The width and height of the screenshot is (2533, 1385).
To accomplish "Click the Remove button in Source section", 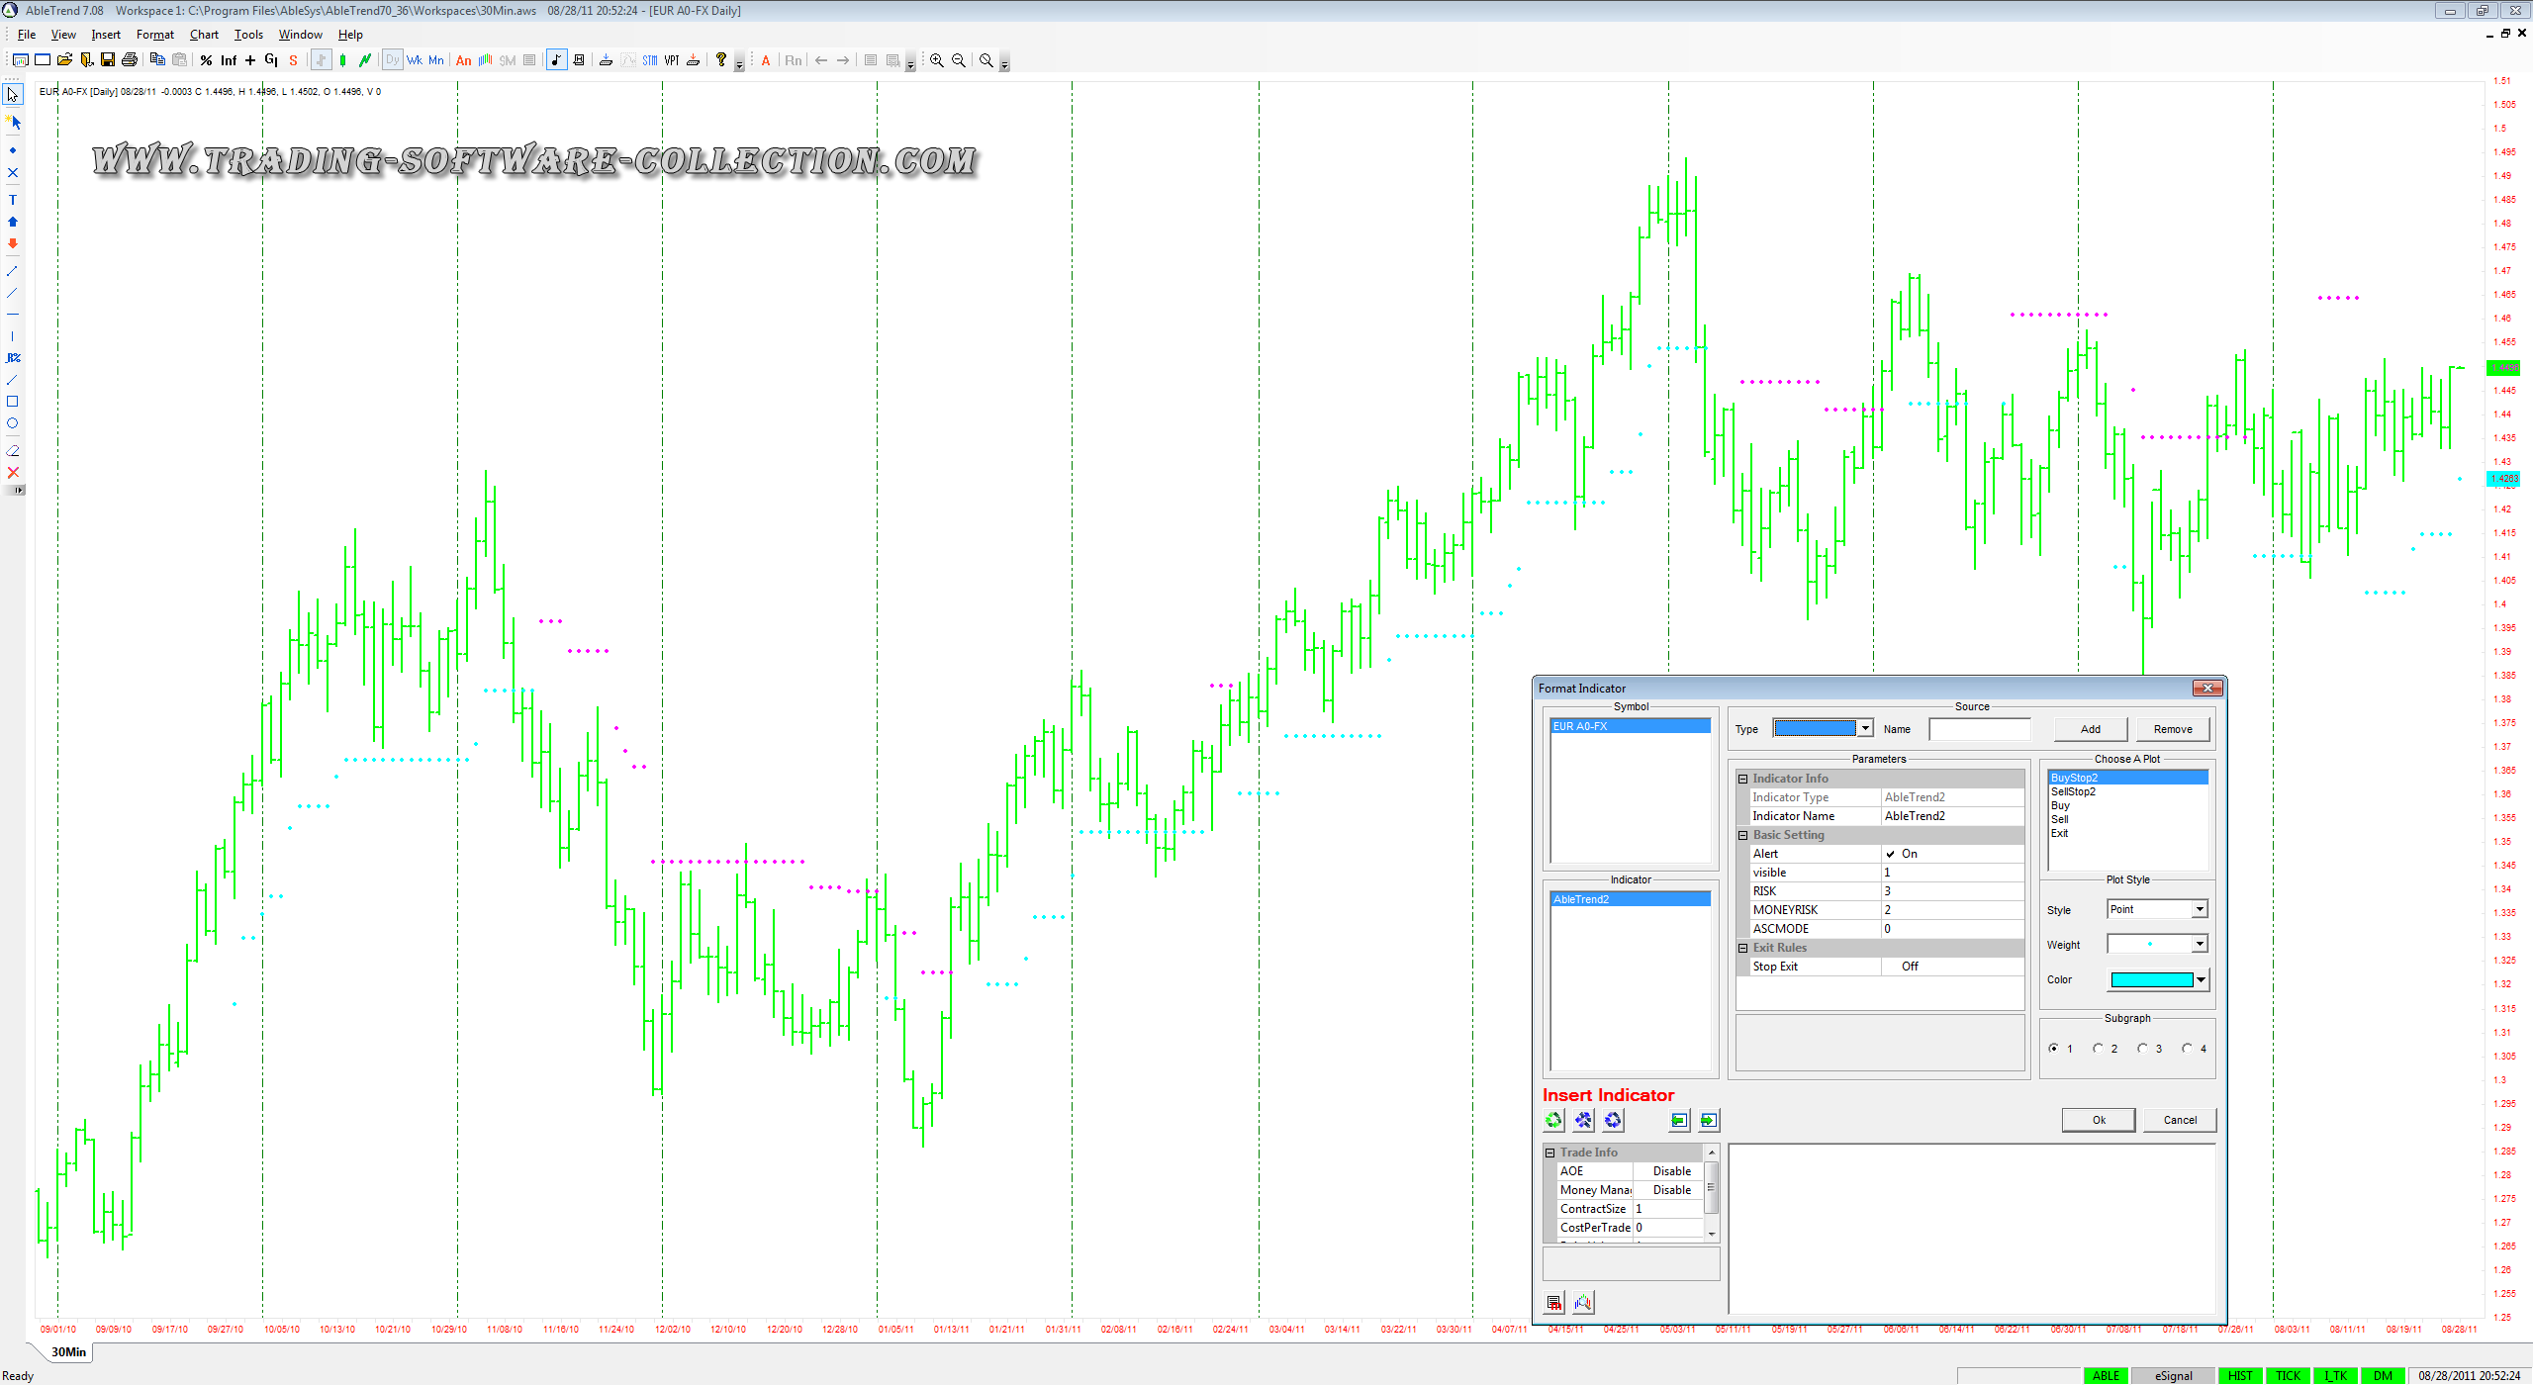I will pos(2172,729).
